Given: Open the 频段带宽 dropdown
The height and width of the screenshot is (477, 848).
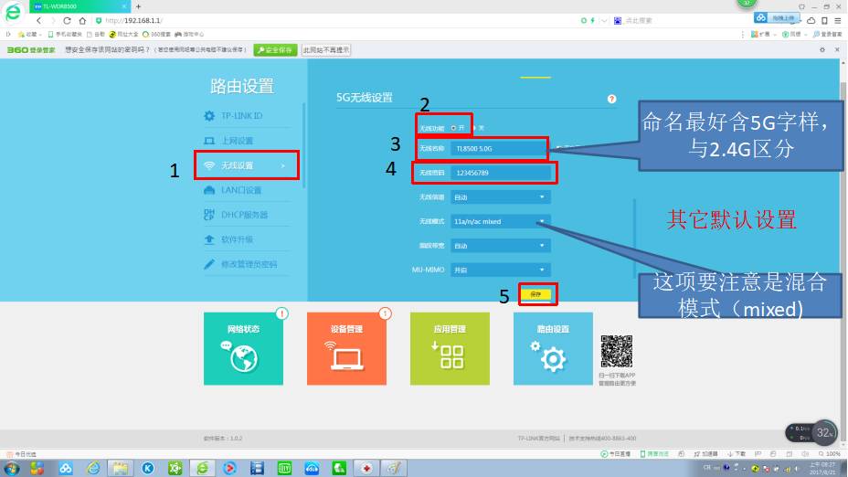Looking at the screenshot, I should coord(500,246).
